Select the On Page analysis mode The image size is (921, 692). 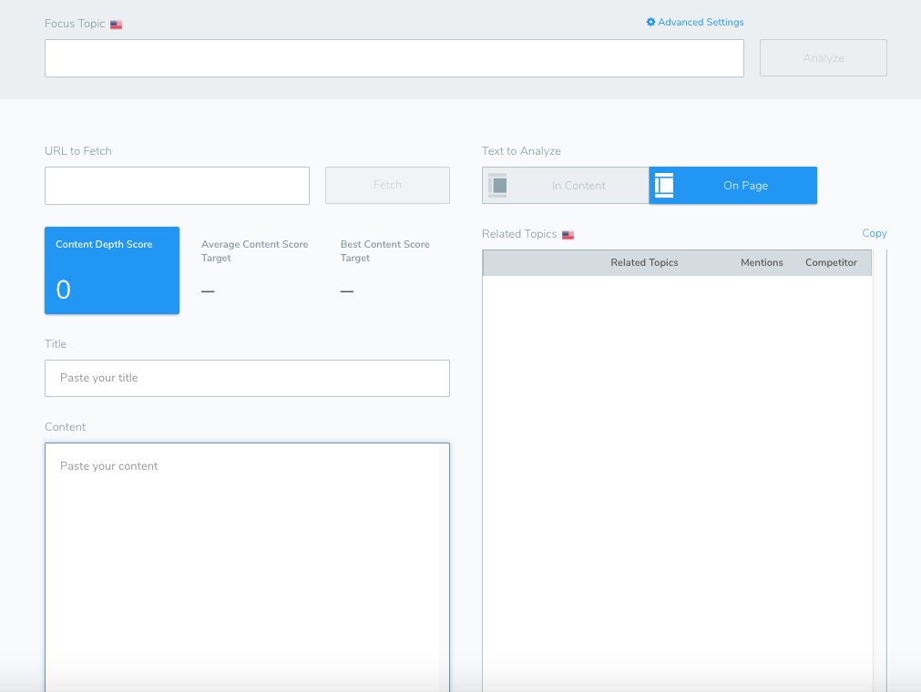(x=732, y=186)
